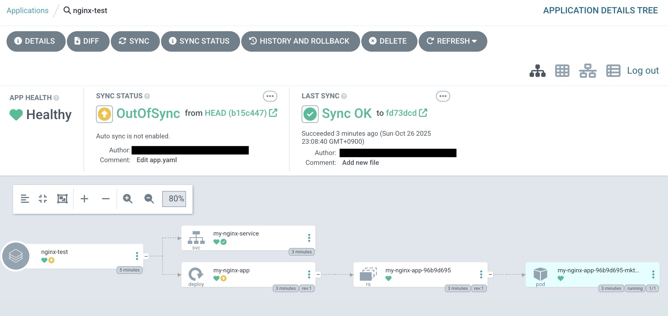Collapse the my-nginx-app deployment children
Image resolution: width=668 pixels, height=316 pixels.
[318, 274]
